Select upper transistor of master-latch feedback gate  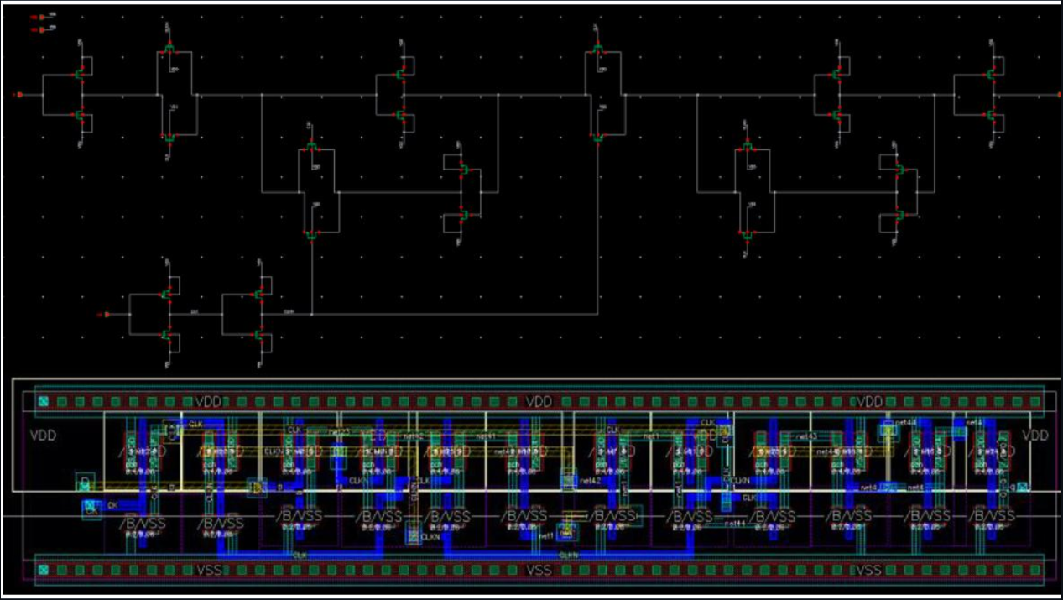pyautogui.click(x=310, y=146)
